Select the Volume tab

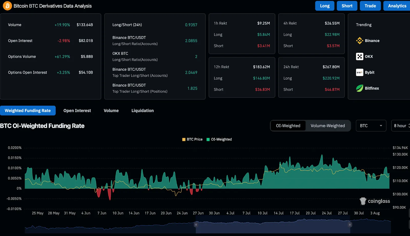pyautogui.click(x=111, y=111)
